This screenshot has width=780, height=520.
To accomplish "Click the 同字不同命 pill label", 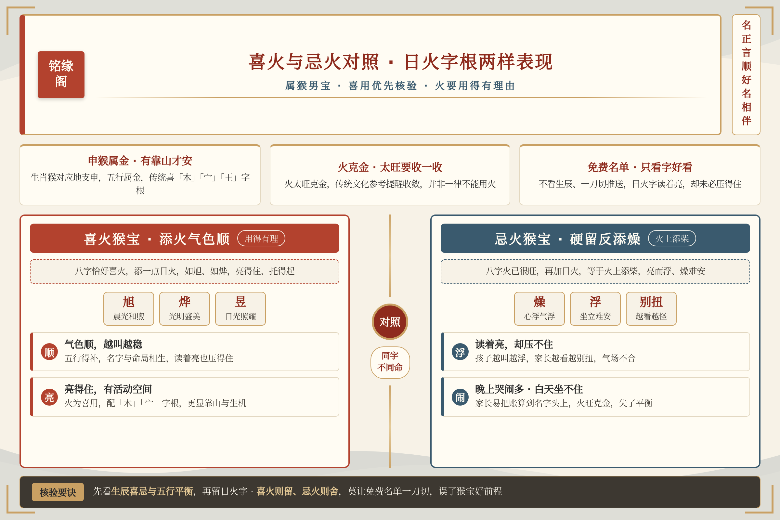I will tap(390, 362).
